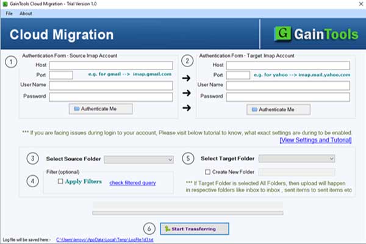Close the GainTools Cloud Migration window
366x244 pixels.
pos(361,4)
